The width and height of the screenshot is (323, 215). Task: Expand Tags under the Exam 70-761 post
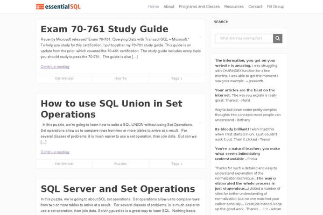177,78
